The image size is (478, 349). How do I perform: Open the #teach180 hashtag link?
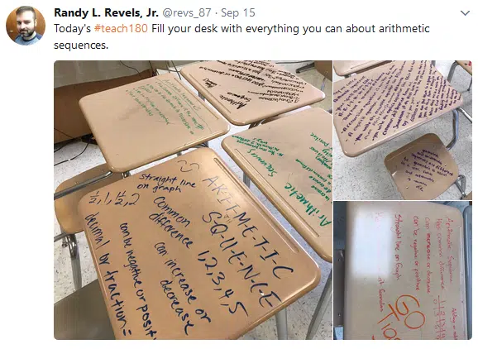[121, 28]
